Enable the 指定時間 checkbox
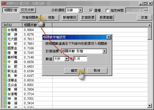 pos(107,11)
